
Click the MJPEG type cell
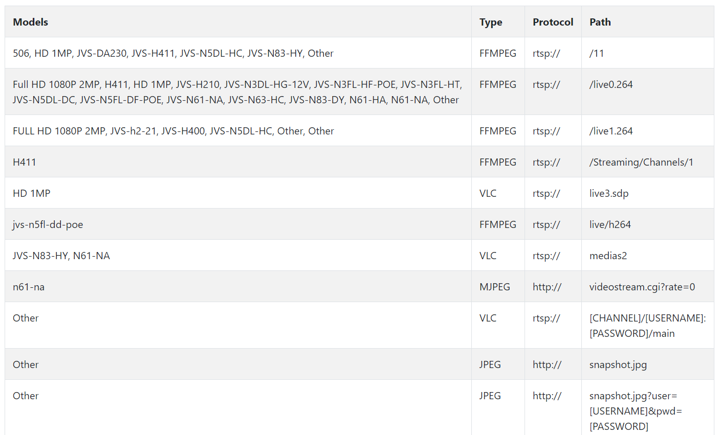495,287
